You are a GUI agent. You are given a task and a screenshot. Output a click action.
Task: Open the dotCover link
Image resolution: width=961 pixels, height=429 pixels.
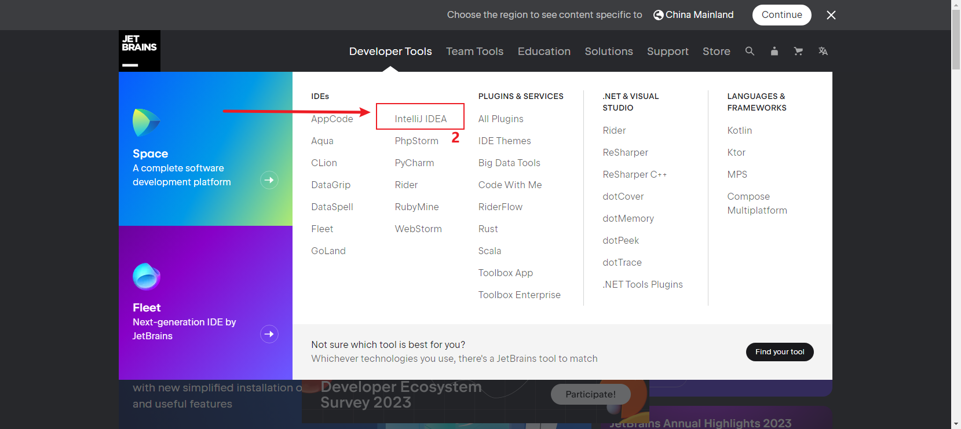point(623,196)
